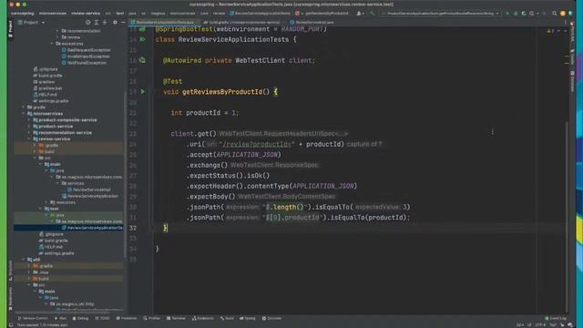Click the user account icon in toolbar
583x328 pixels.
coord(360,14)
